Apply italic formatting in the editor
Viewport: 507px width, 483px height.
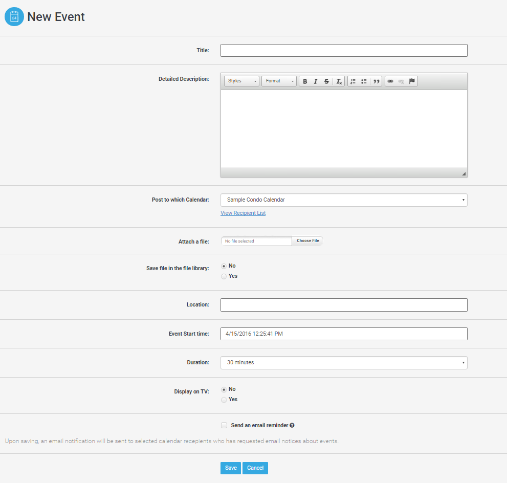point(316,81)
